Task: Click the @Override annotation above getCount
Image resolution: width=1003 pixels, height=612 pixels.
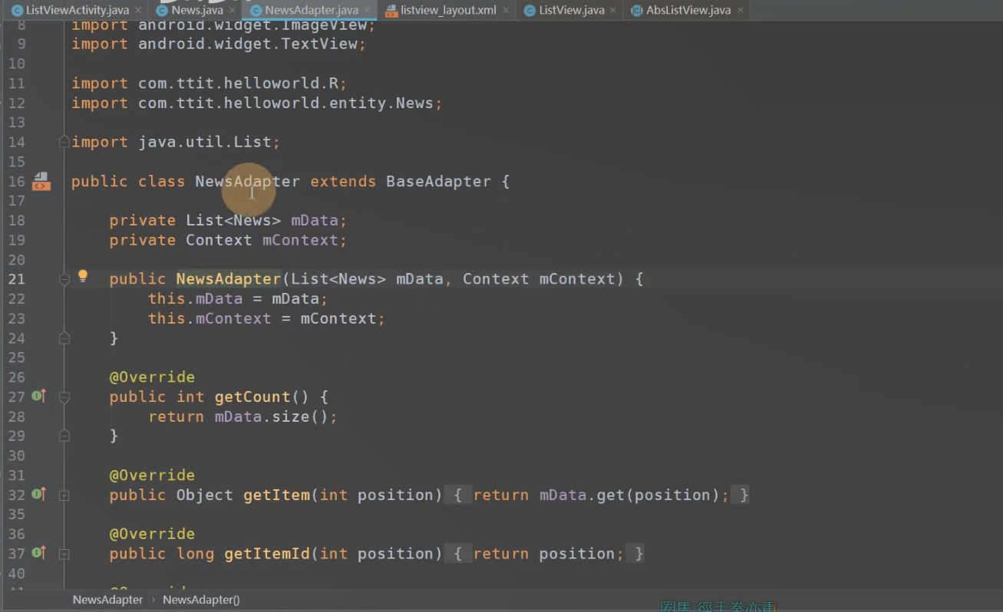Action: point(152,377)
